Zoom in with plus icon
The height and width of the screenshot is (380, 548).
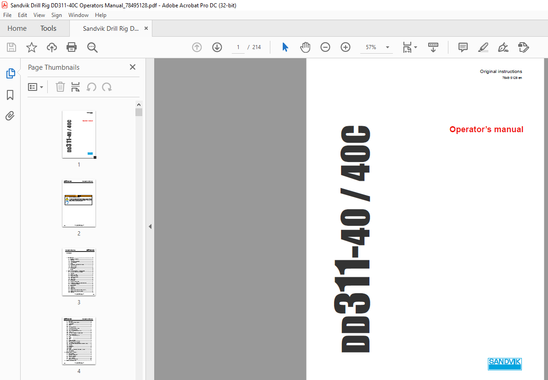pos(345,47)
